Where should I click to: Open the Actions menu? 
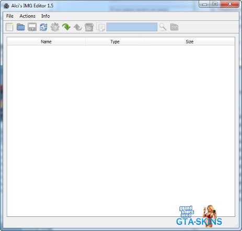pos(28,16)
